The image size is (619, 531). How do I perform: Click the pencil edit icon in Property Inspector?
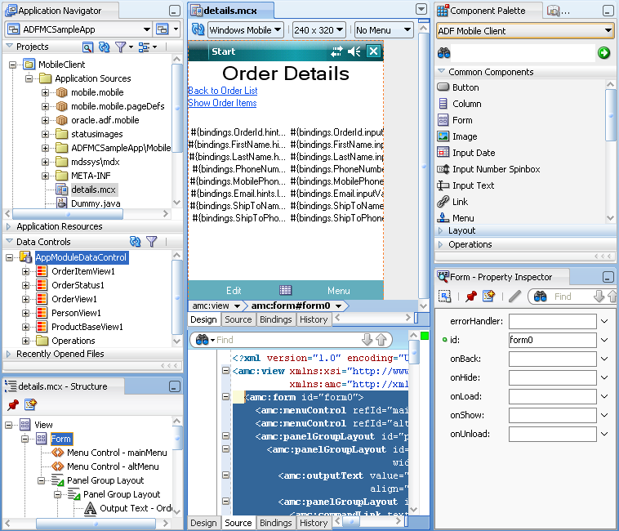coord(514,296)
